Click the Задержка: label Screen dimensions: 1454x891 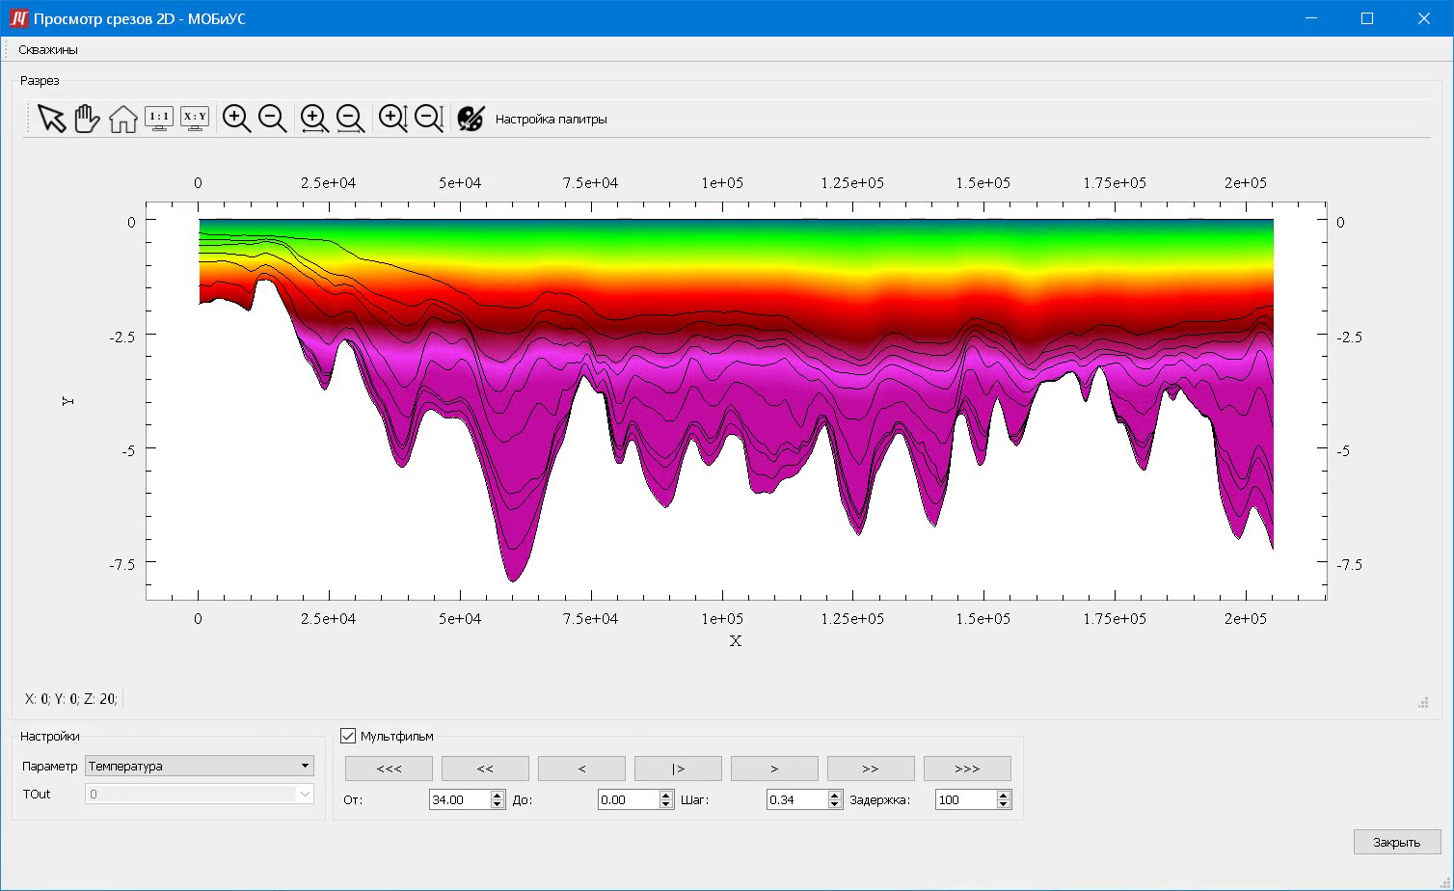[x=879, y=799]
